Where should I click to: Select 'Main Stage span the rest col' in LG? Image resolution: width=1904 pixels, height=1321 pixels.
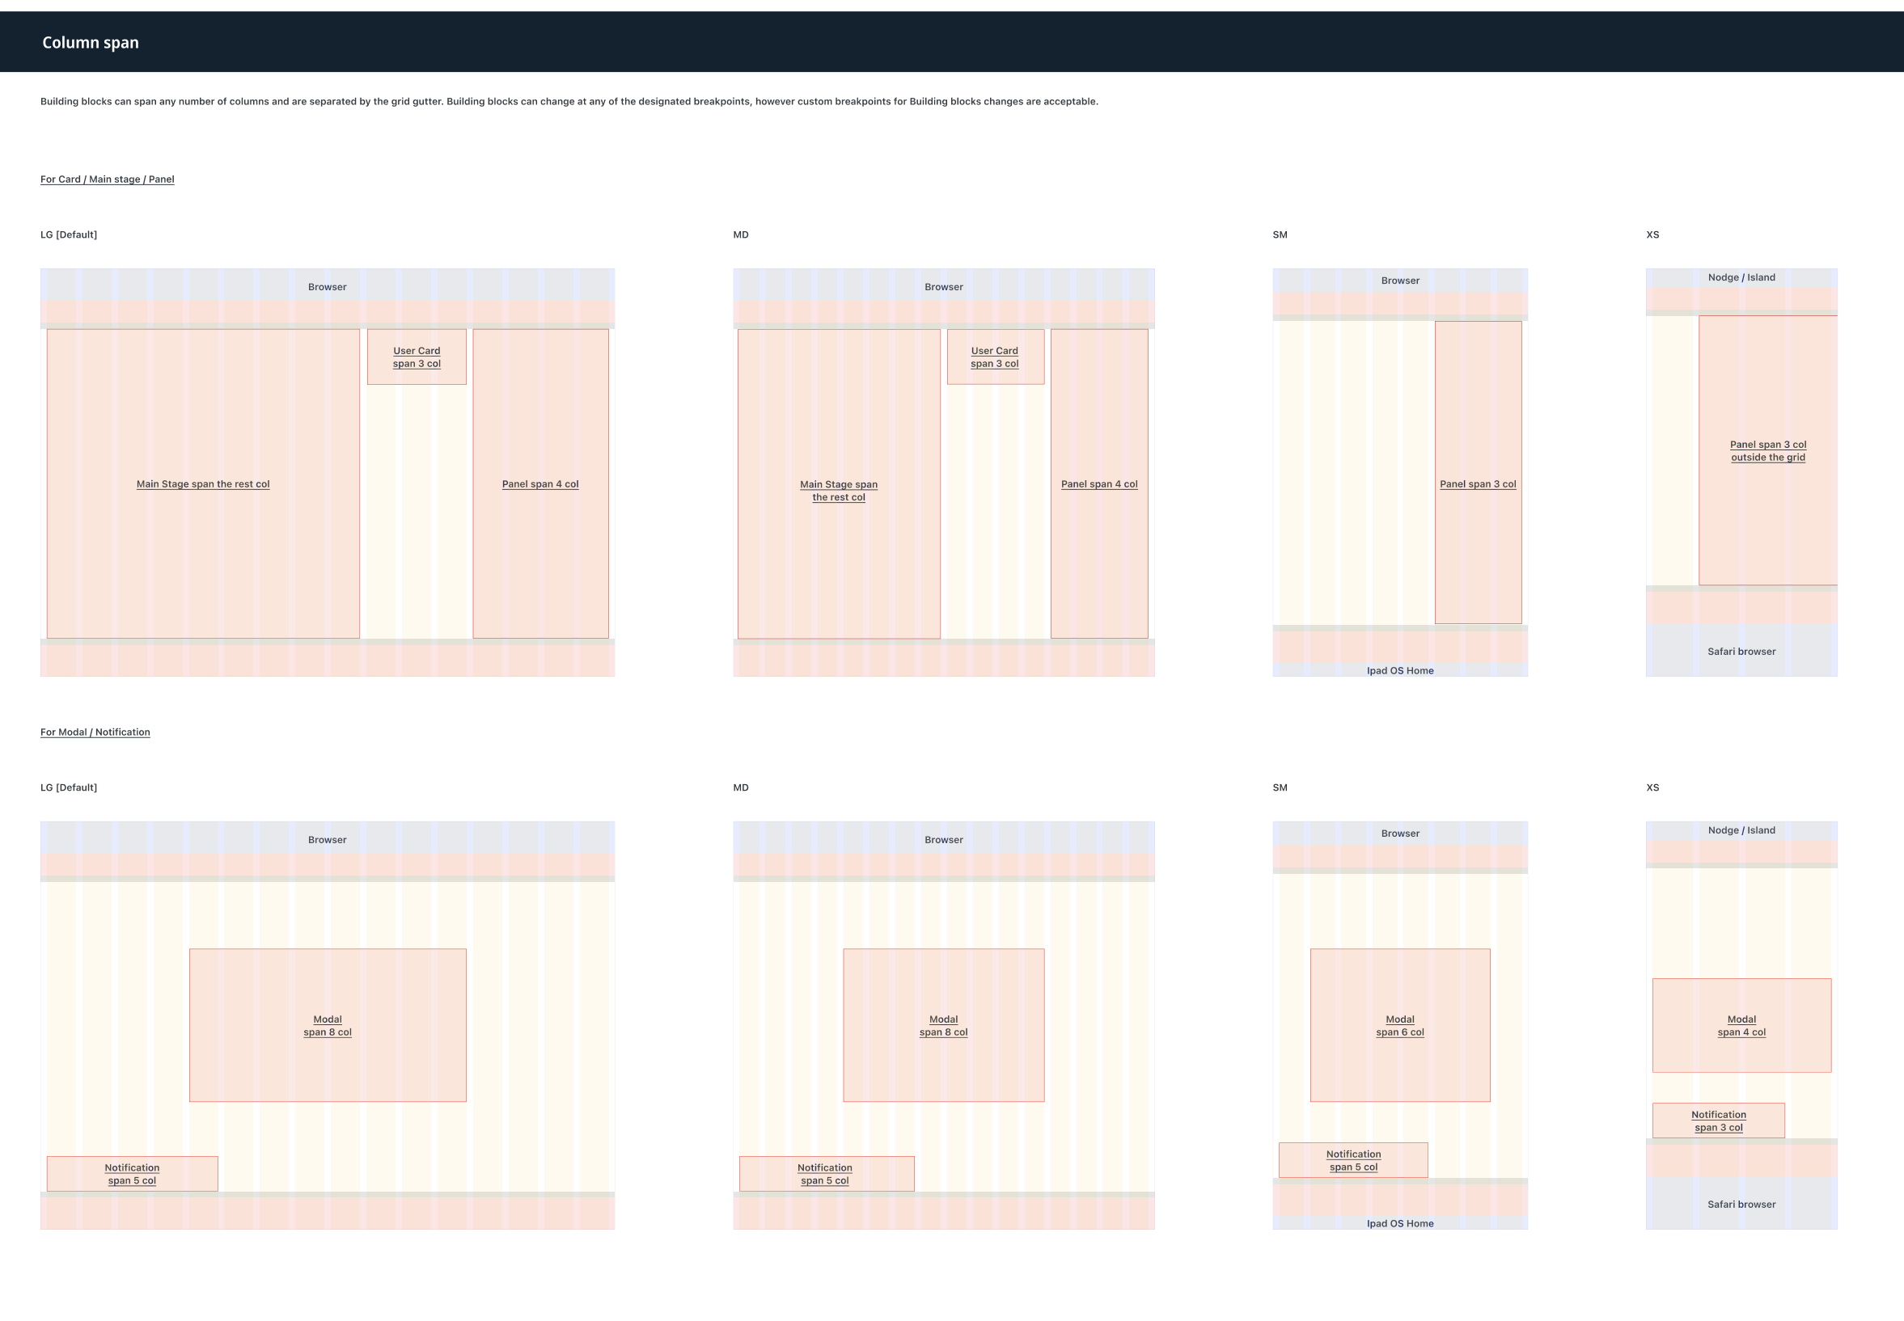(x=203, y=484)
